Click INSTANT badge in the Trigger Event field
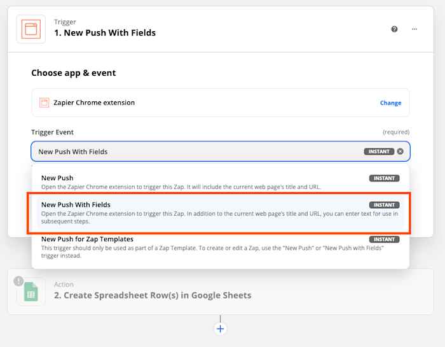 tap(379, 152)
